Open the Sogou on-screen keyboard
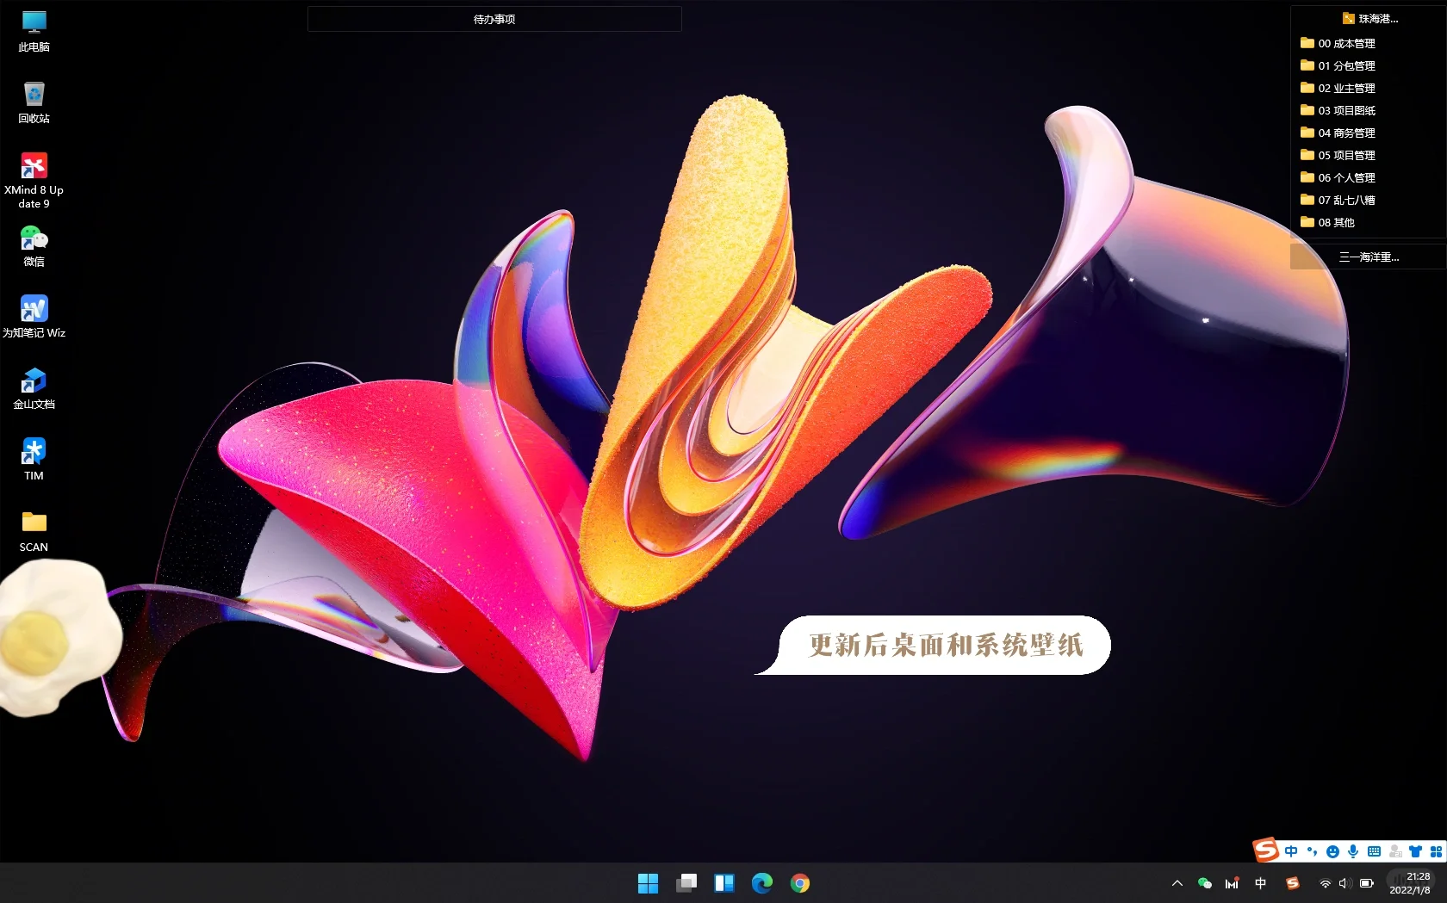The image size is (1447, 903). tap(1373, 851)
